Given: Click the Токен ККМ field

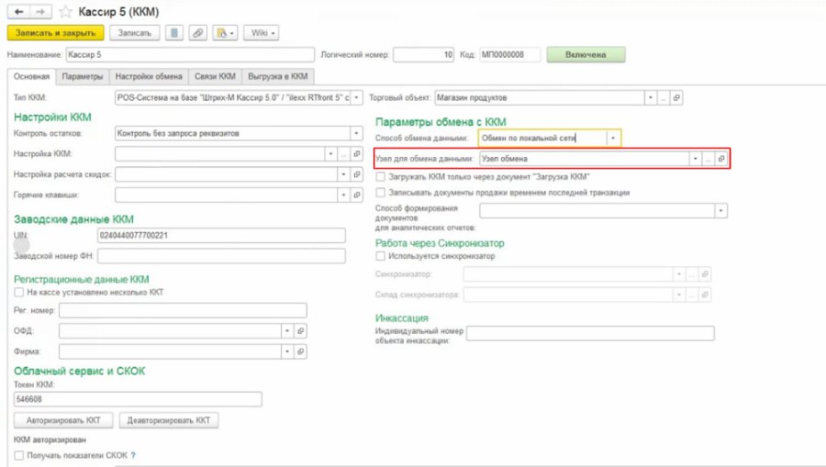Looking at the screenshot, I should [x=138, y=399].
